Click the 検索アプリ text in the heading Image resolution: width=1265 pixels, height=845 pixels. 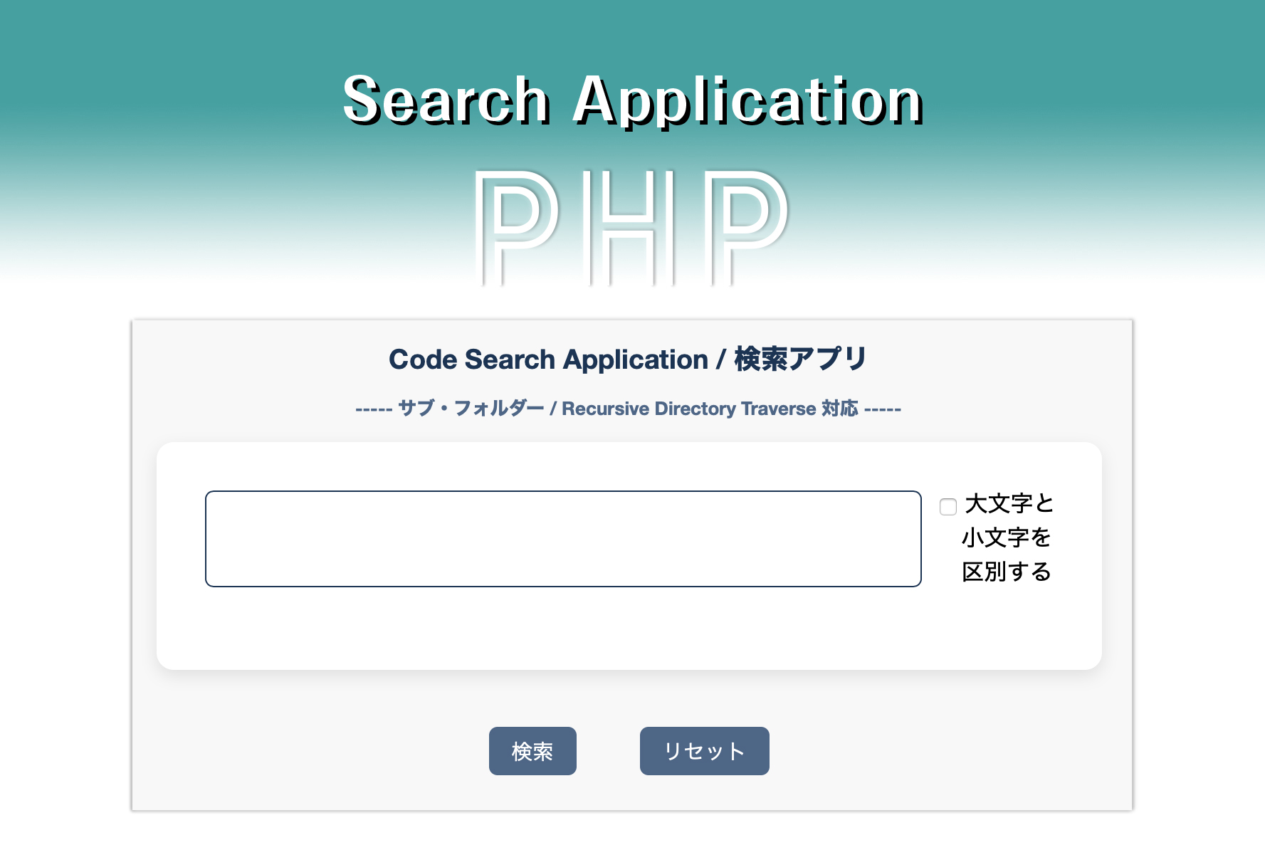tap(800, 359)
